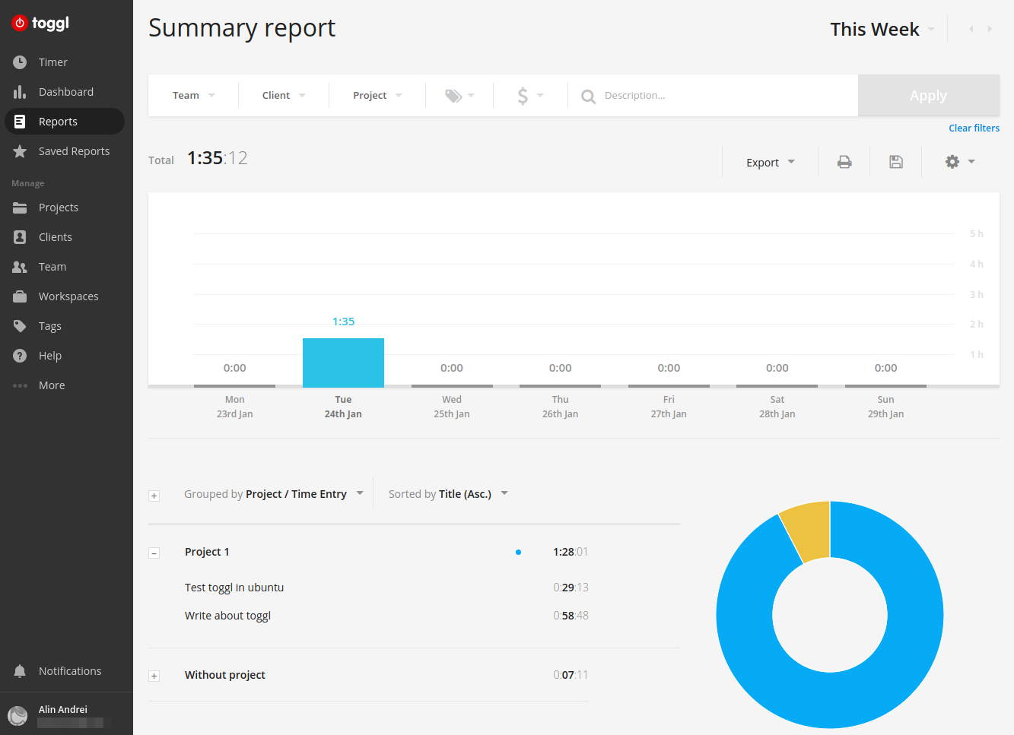Open the Clients page icon

[21, 236]
